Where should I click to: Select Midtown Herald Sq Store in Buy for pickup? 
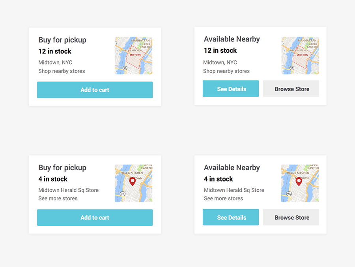click(68, 190)
